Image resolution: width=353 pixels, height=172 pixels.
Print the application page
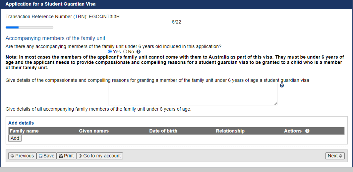pos(66,156)
